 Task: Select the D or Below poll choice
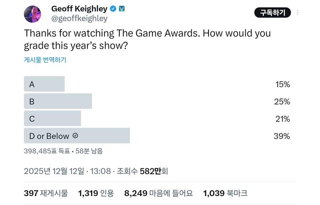(x=50, y=136)
